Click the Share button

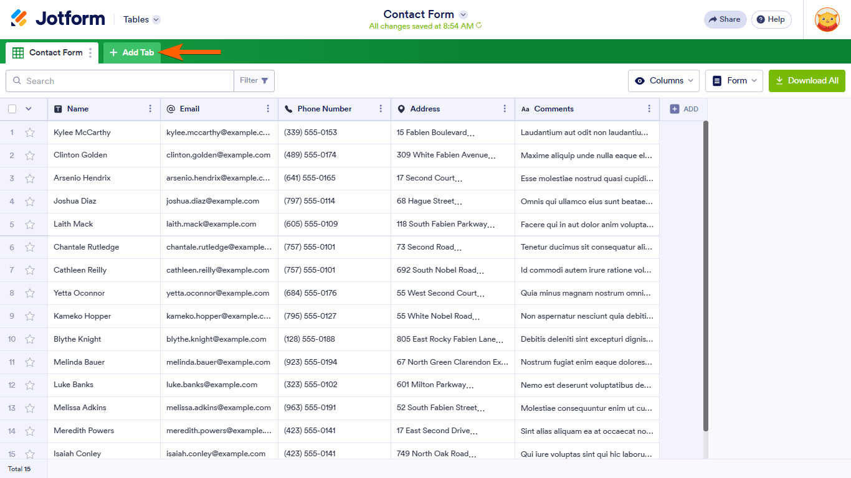725,19
